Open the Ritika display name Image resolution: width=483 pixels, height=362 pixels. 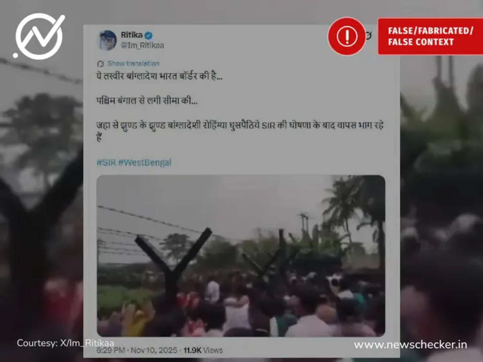(x=132, y=35)
